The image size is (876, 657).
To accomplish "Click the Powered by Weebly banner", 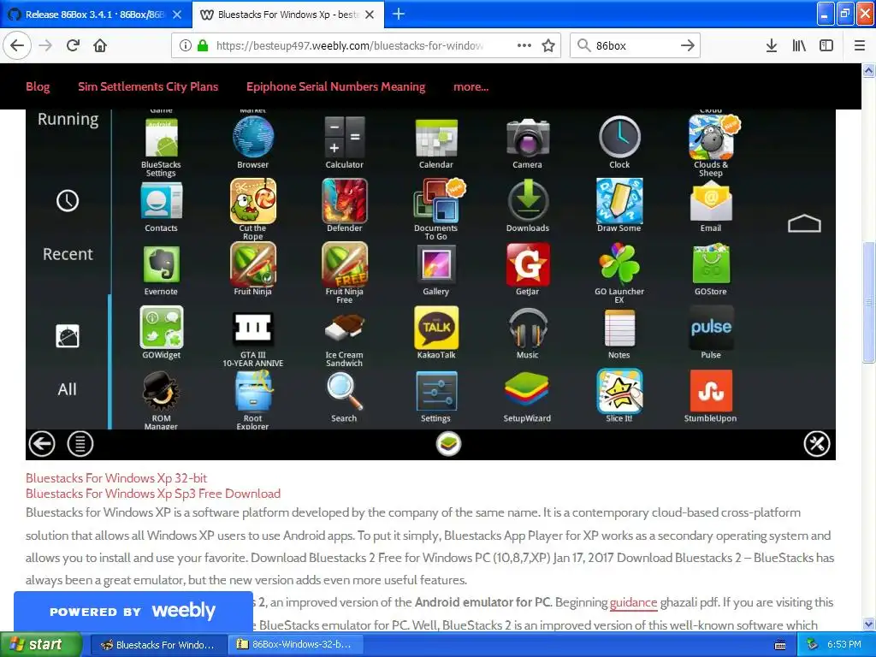I will (133, 611).
